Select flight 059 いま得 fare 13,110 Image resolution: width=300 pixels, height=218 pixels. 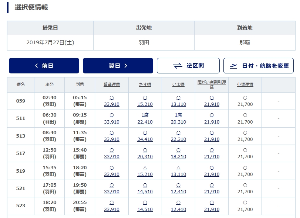pos(178,101)
